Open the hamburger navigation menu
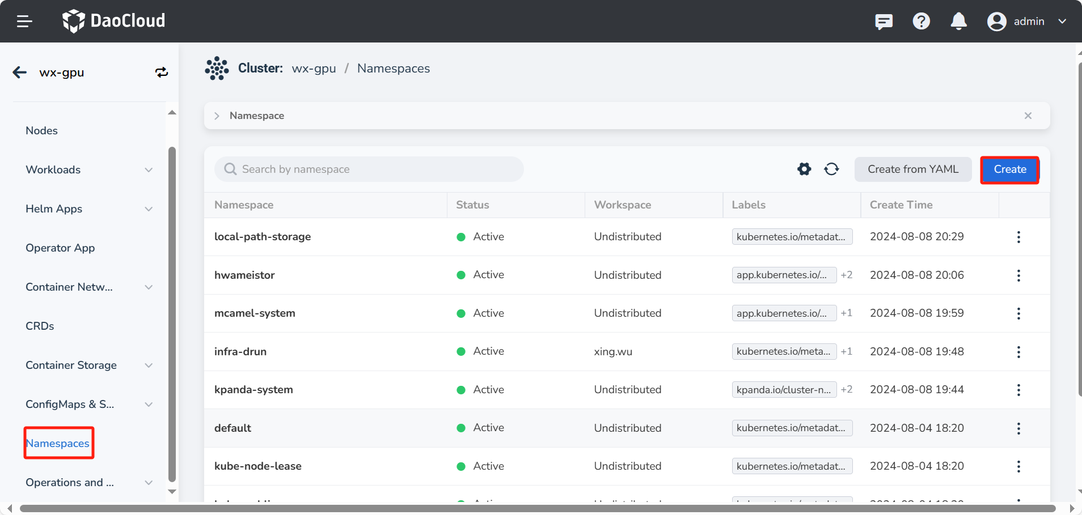 (x=24, y=22)
